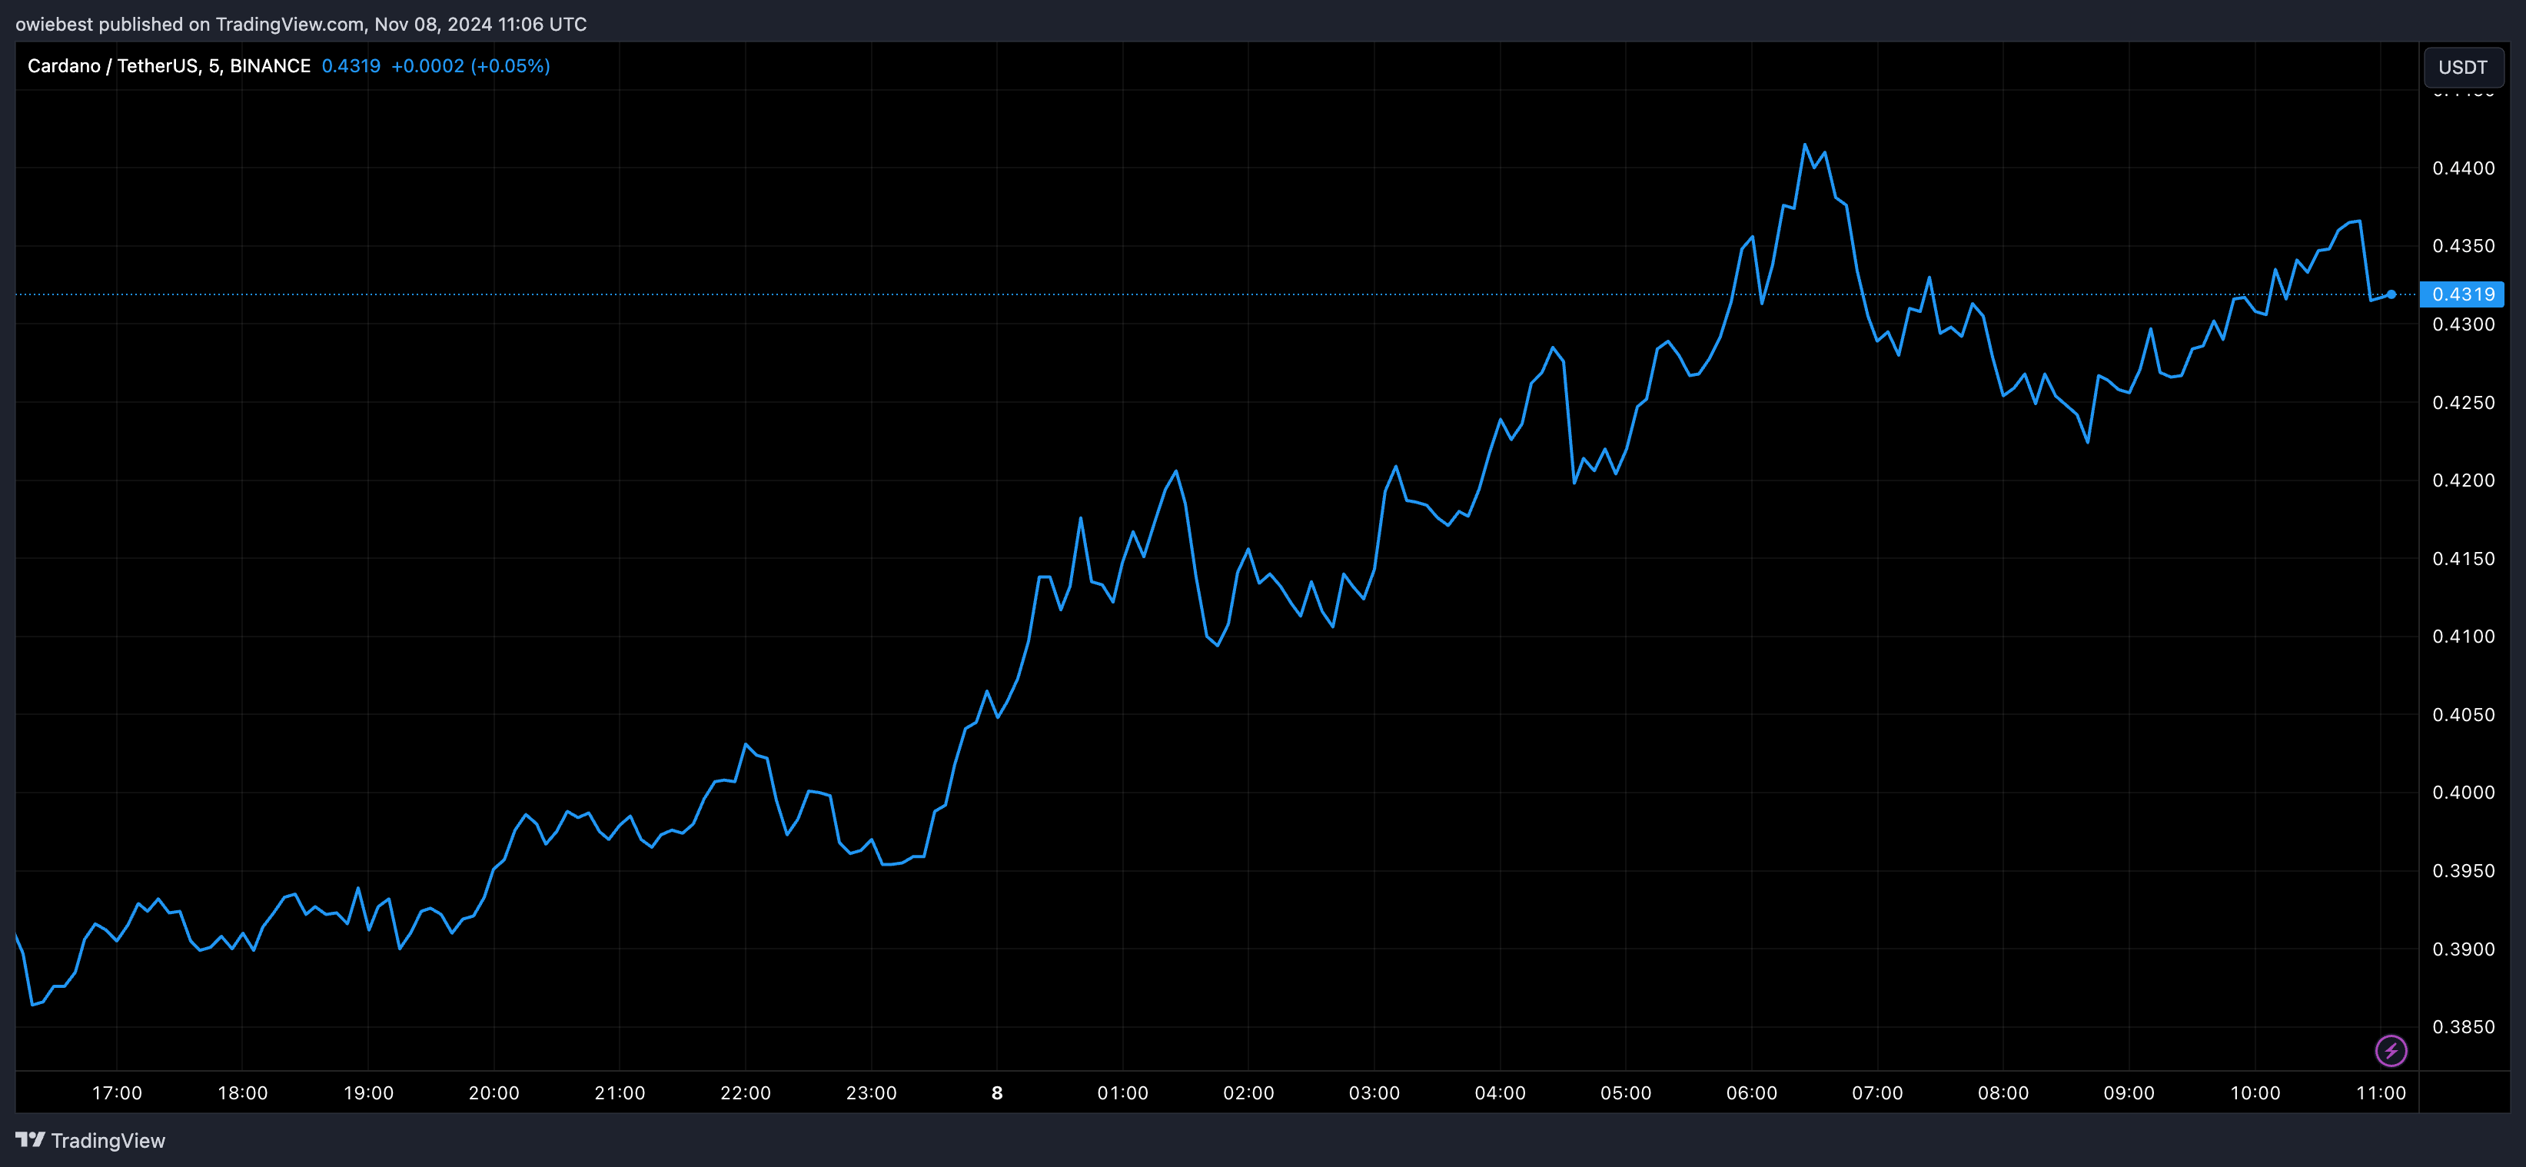Click the 0.4000 price axis label
The width and height of the screenshot is (2526, 1167).
(x=2463, y=793)
